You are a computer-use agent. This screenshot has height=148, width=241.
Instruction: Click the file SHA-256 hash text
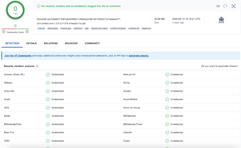click(x=79, y=19)
